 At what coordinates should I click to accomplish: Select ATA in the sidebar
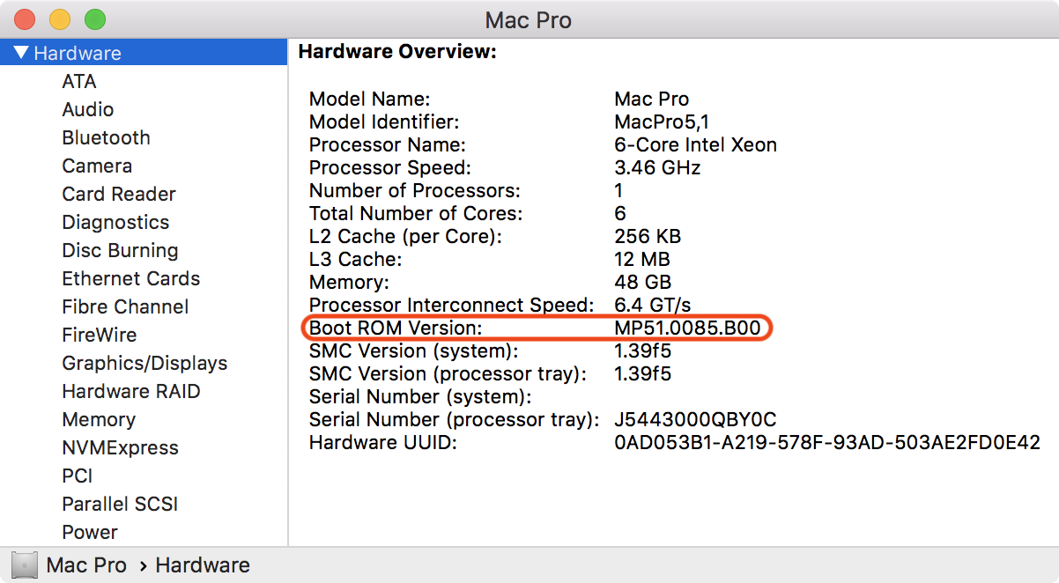point(79,81)
